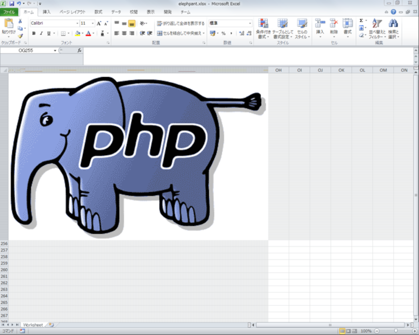Screen dimensions: 419x335
Task: Increase the cell indent
Action: coord(150,33)
